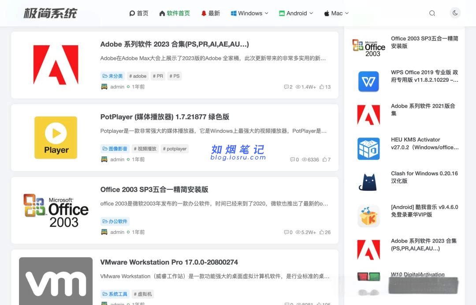Click sidebar 酷我音乐 app icon
This screenshot has width=476, height=305.
pyautogui.click(x=368, y=216)
